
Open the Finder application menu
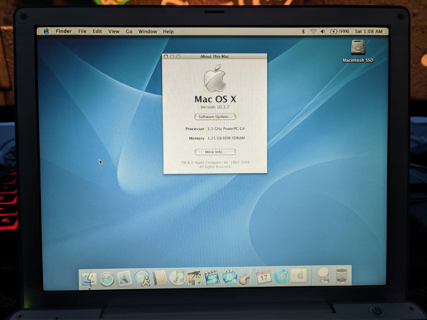(64, 31)
